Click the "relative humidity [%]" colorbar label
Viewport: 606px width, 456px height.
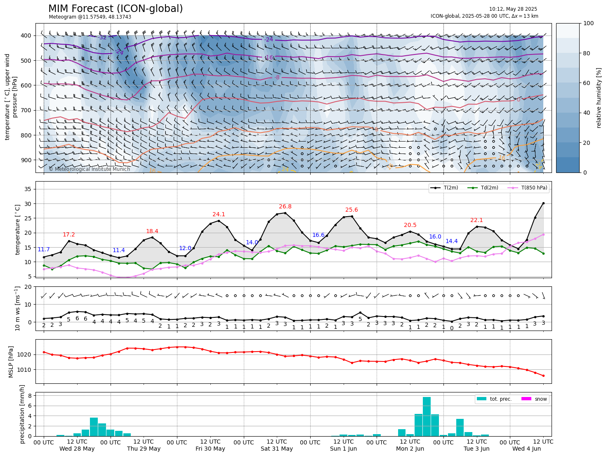click(x=599, y=98)
